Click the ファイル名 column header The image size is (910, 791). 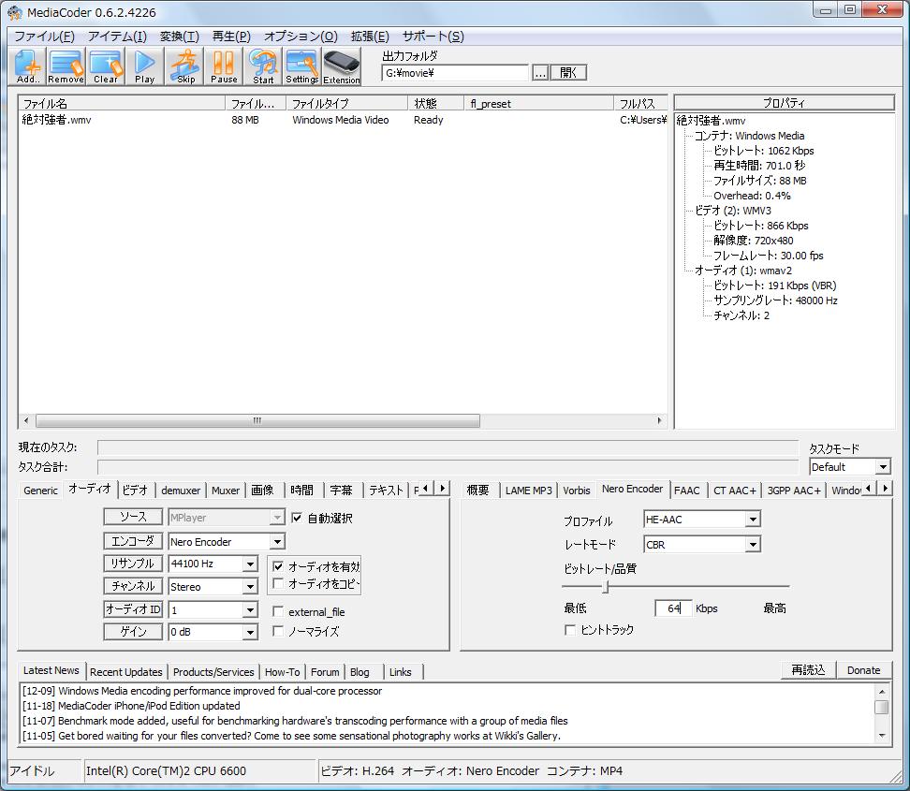(x=122, y=103)
